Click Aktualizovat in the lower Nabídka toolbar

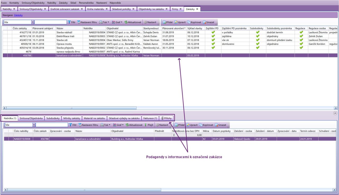(134, 125)
